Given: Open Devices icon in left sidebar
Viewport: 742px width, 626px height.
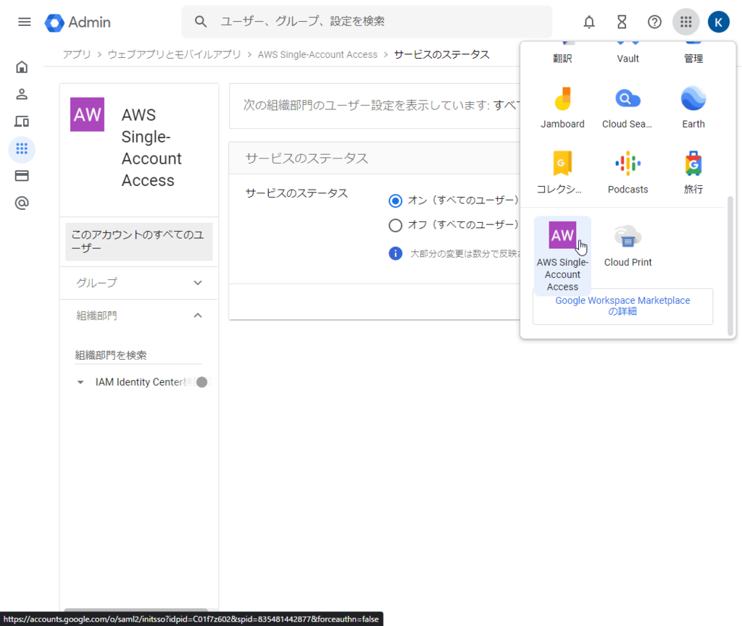Looking at the screenshot, I should [22, 122].
